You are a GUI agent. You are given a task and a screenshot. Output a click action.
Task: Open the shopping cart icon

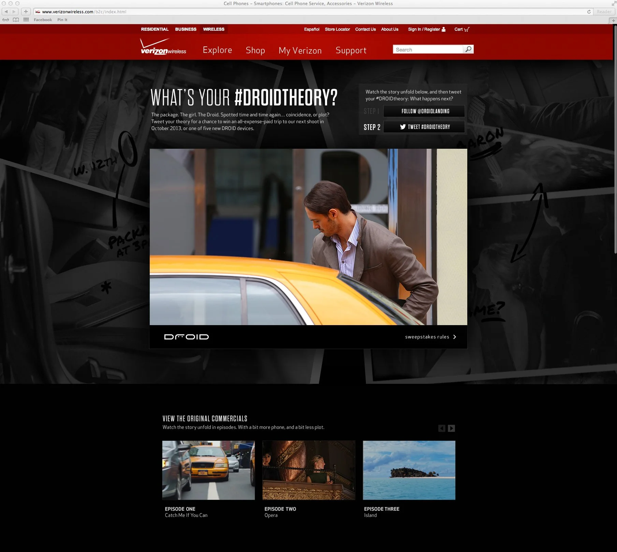[467, 29]
